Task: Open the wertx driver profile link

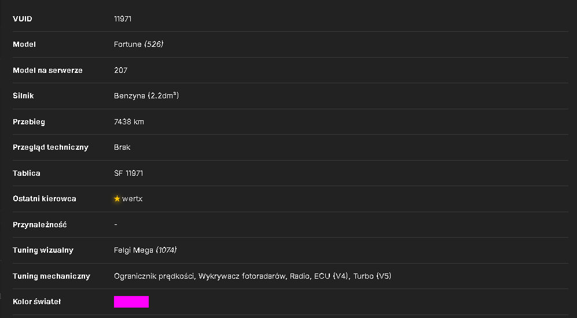Action: pos(132,198)
